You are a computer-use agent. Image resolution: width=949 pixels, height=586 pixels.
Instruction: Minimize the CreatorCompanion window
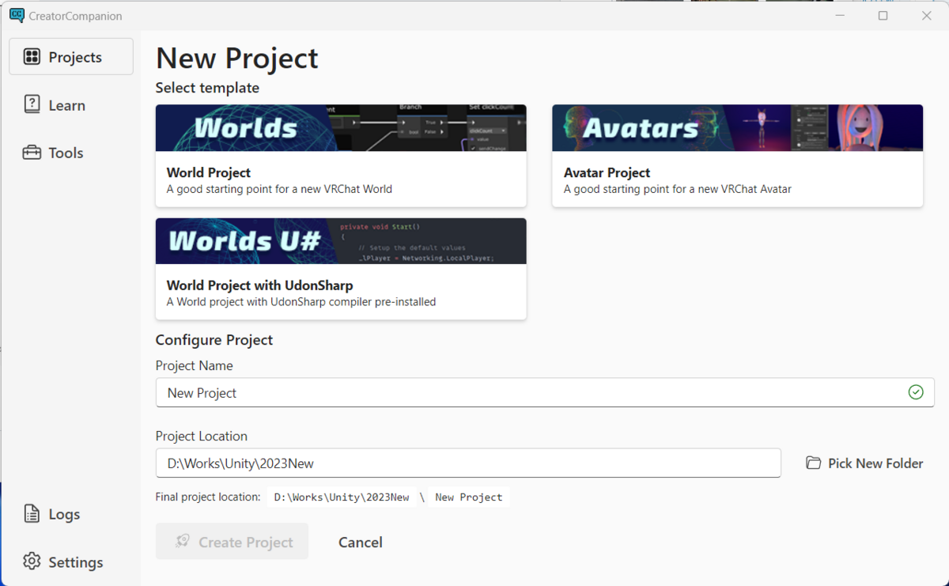click(840, 16)
